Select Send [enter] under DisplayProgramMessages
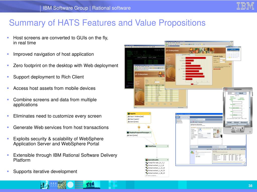Viewport: 257px width, 192px height. [x=133, y=135]
